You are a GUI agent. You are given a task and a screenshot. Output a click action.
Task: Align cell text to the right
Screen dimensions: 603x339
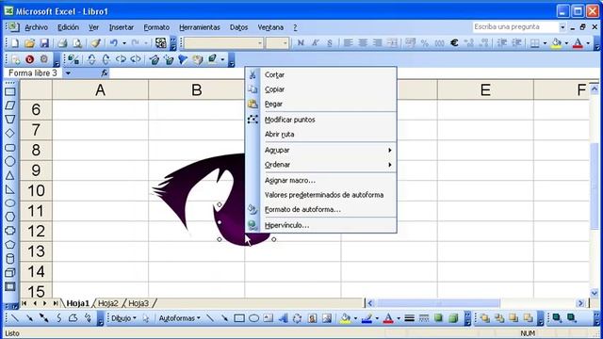(x=377, y=43)
